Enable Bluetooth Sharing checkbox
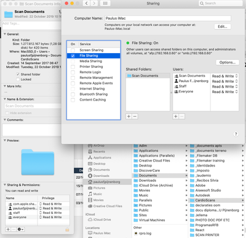This screenshot has width=246, height=238. click(x=73, y=94)
